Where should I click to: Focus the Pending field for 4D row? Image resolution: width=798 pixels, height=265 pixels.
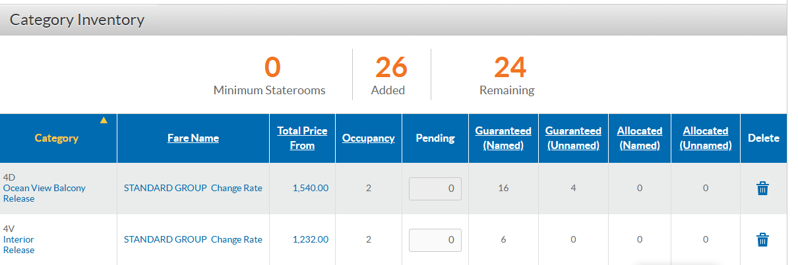tap(435, 189)
